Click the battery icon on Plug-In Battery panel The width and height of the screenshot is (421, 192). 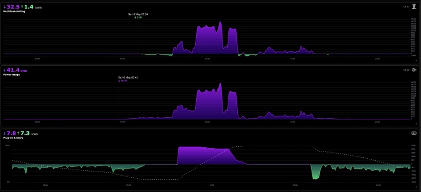pos(414,133)
